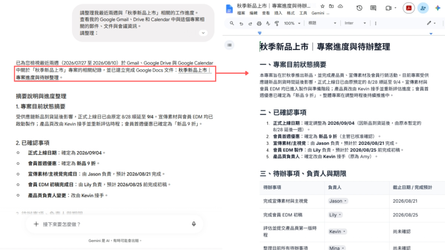The height and width of the screenshot is (250, 445).
Task: Expand the user prompt bubble chevron
Action: click(x=203, y=33)
